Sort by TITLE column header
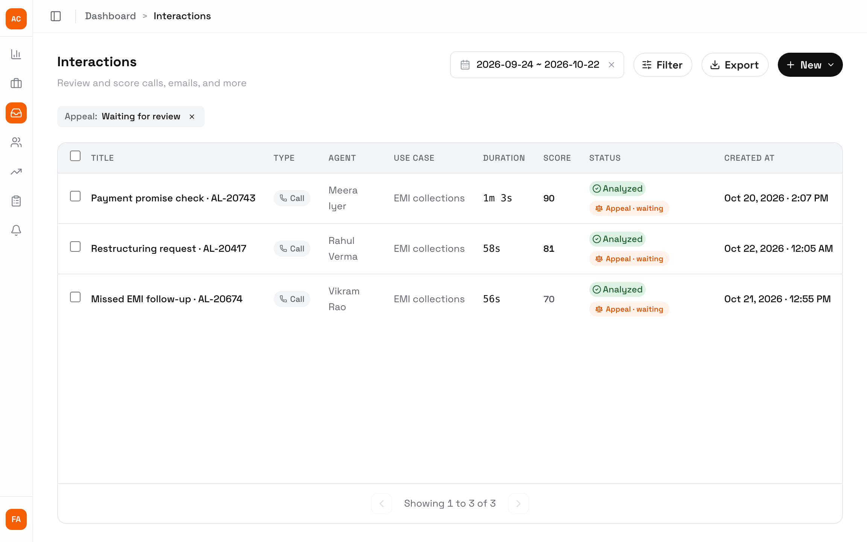The height and width of the screenshot is (542, 867). coord(102,158)
